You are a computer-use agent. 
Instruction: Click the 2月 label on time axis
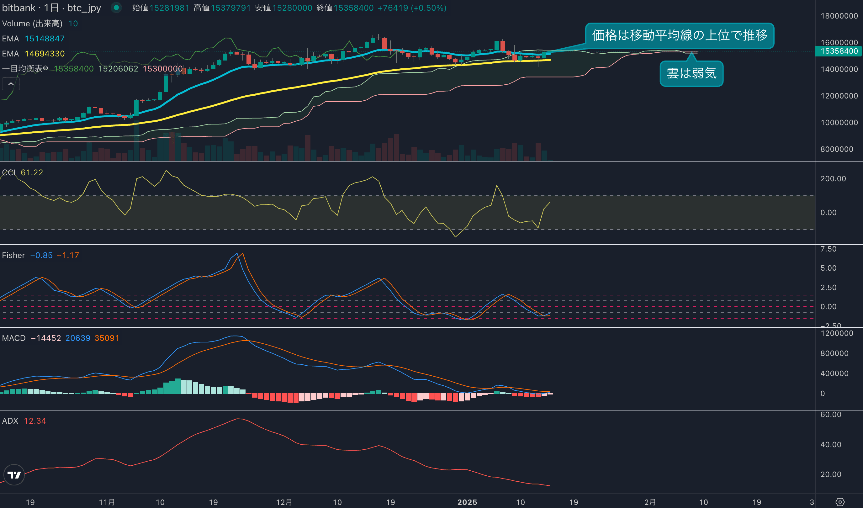point(650,502)
